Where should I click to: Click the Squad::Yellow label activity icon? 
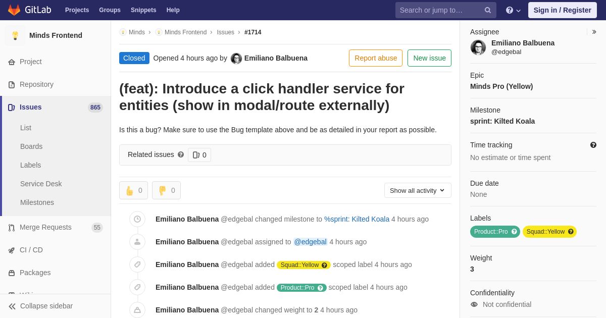(137, 264)
